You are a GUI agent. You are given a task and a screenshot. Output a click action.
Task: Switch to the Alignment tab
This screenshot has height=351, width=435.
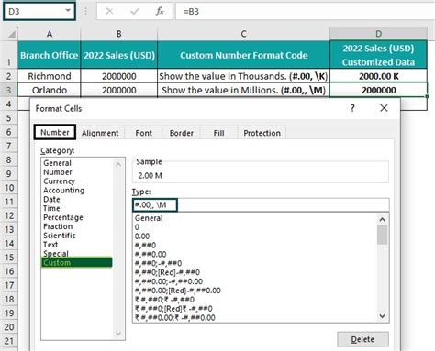[100, 133]
